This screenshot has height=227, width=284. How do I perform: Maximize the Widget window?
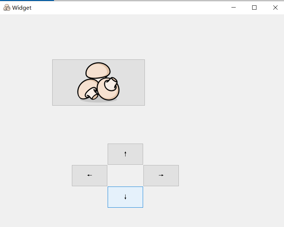[x=254, y=8]
